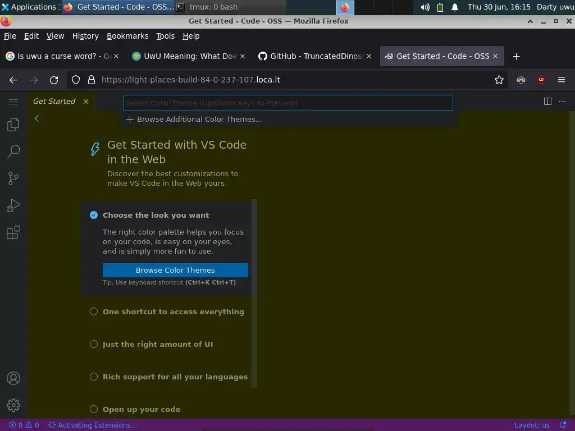Click the clock showing Thu 30 Jun
Image resolution: width=575 pixels, height=431 pixels.
tap(499, 7)
